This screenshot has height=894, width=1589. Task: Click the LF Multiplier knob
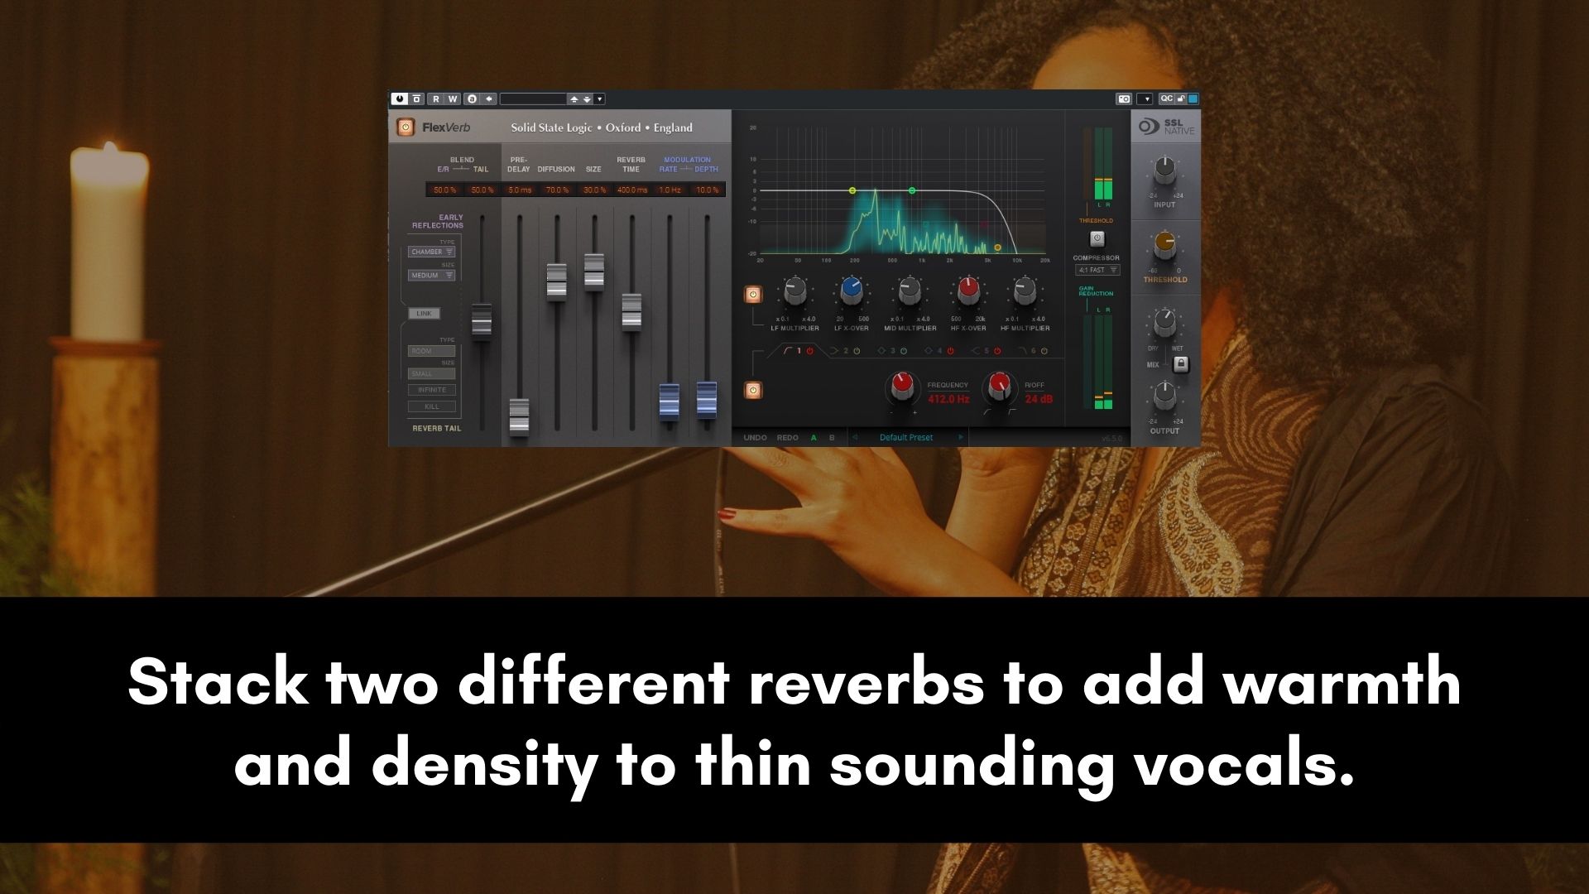point(794,291)
